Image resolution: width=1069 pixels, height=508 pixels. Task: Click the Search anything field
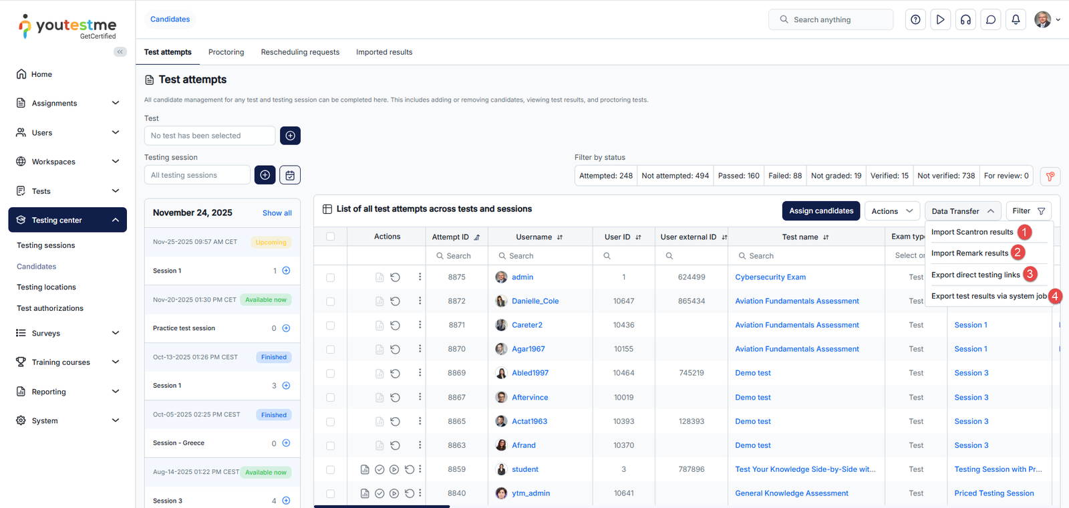click(x=830, y=20)
